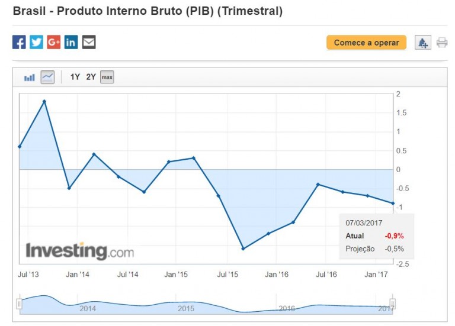
Task: Print page using printer icon
Action: click(x=442, y=43)
